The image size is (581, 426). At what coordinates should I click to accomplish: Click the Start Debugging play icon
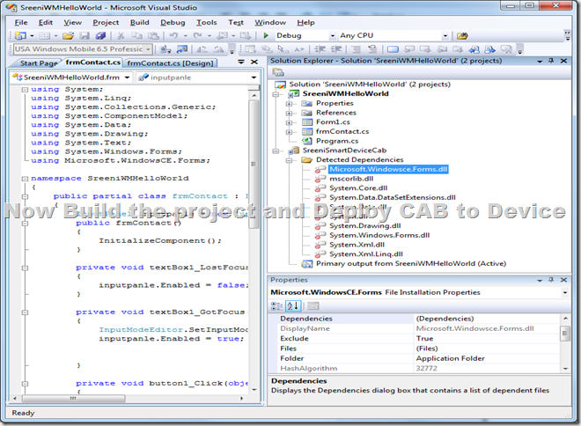267,36
